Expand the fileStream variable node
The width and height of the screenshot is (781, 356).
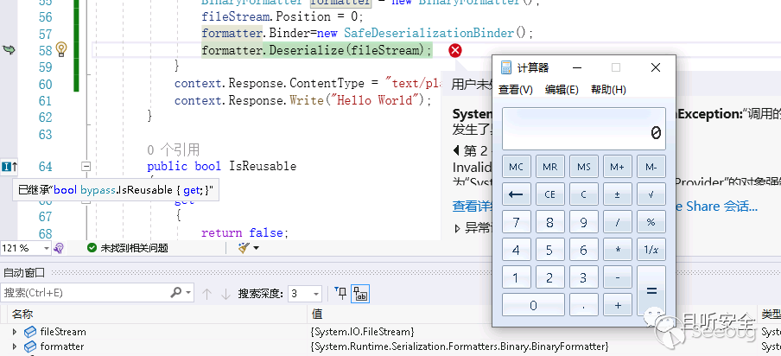coord(14,332)
